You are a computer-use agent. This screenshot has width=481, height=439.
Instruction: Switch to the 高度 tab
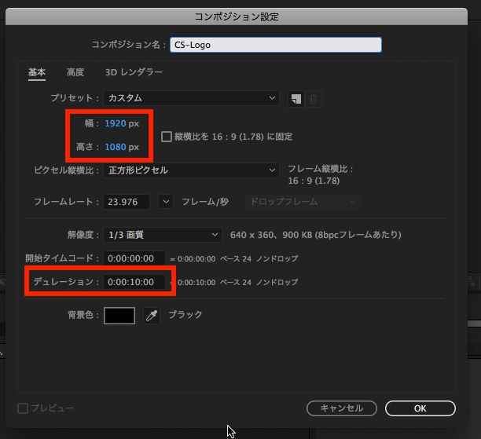point(75,72)
